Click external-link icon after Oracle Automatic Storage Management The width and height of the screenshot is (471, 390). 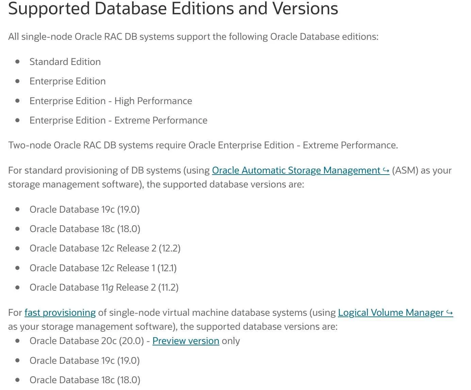pos(386,170)
